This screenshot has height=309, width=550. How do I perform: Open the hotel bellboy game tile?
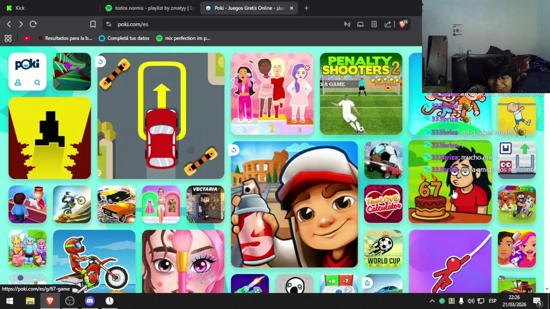click(x=27, y=204)
